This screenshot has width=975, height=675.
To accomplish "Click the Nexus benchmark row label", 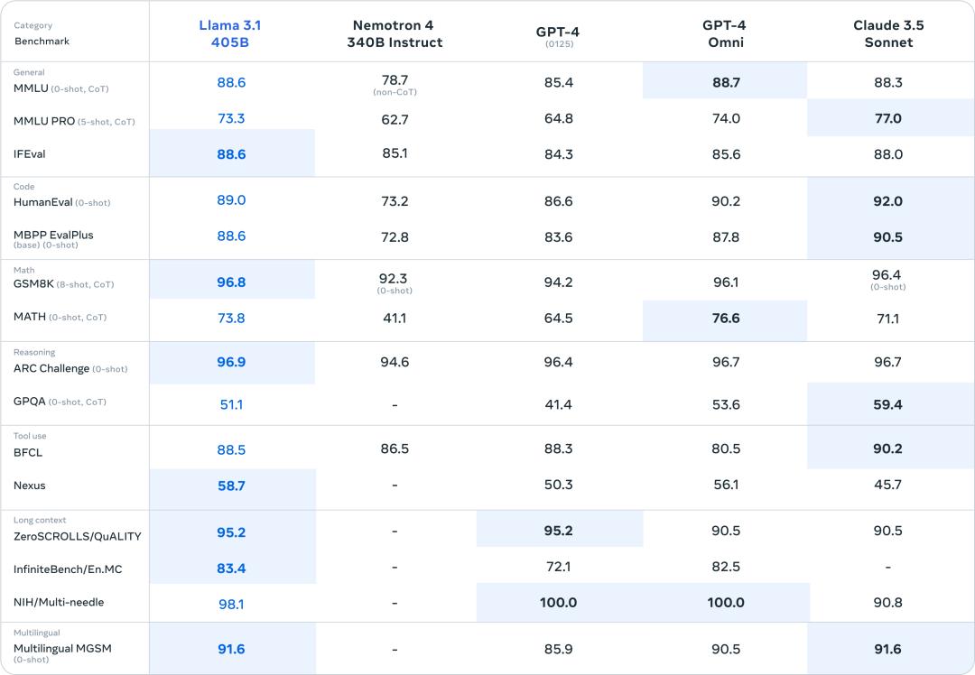I will pyautogui.click(x=30, y=485).
